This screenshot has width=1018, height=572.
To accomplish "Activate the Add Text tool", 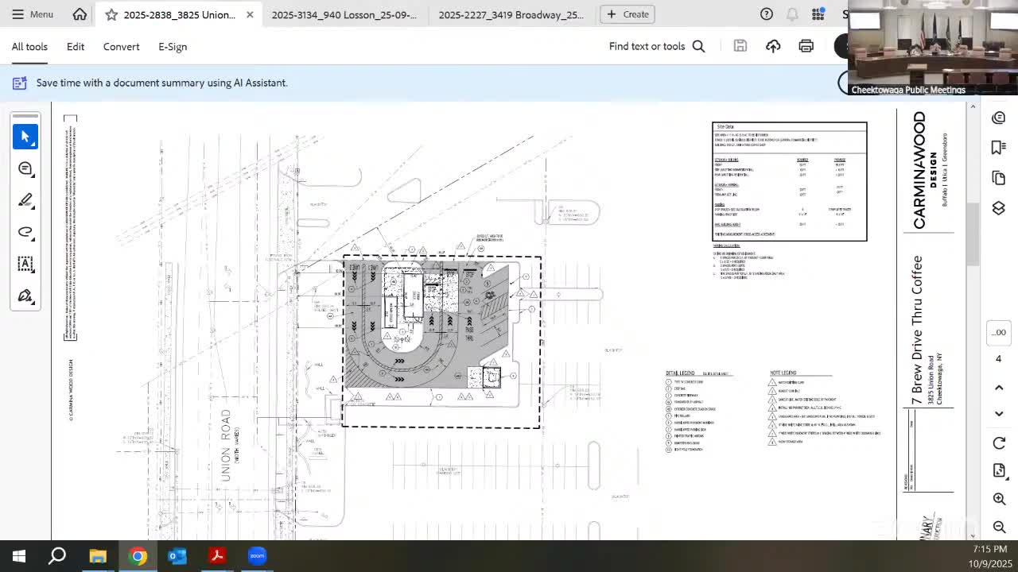I will point(25,264).
